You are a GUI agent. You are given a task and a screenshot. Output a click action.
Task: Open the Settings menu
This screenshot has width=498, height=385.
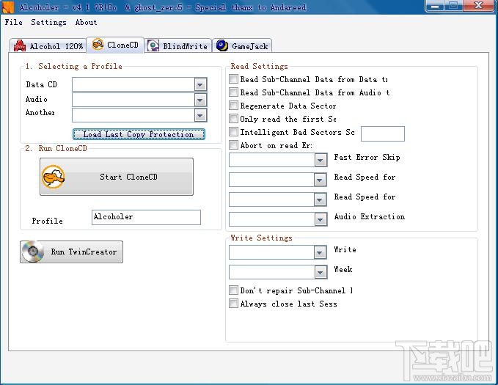(x=48, y=22)
